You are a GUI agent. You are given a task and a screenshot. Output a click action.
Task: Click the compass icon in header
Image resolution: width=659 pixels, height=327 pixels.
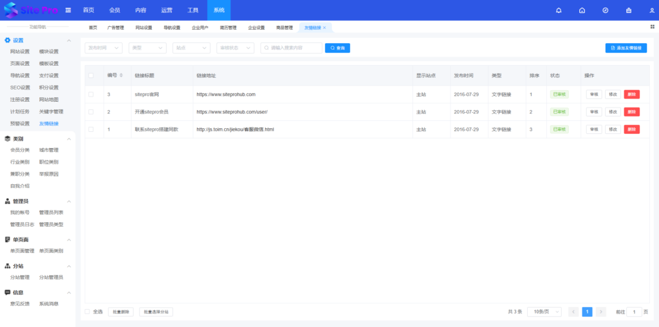click(x=605, y=10)
